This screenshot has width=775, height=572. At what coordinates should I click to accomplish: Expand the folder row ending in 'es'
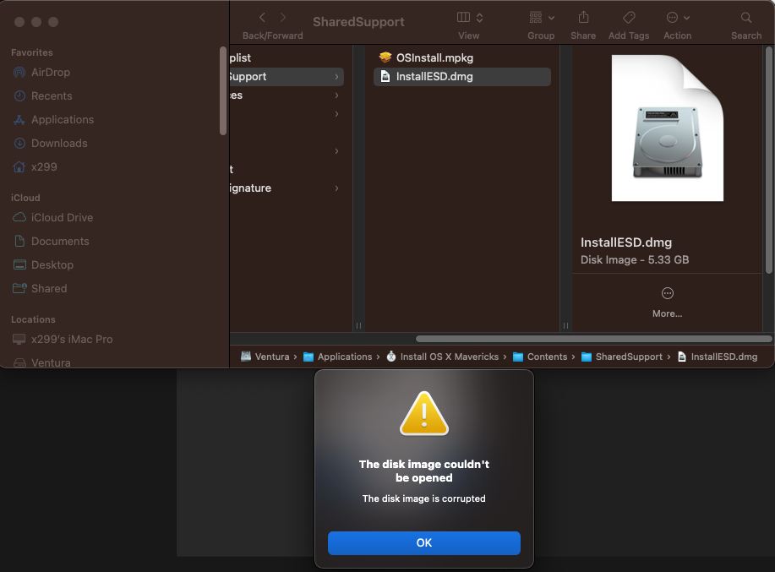coord(336,95)
